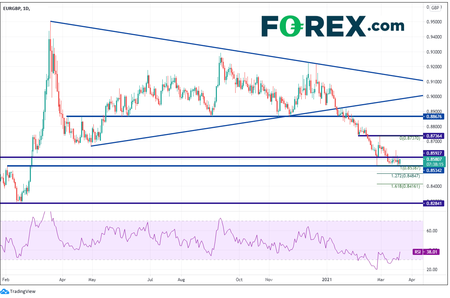
Task: Click the 2021 date axis label
Action: [x=327, y=279]
